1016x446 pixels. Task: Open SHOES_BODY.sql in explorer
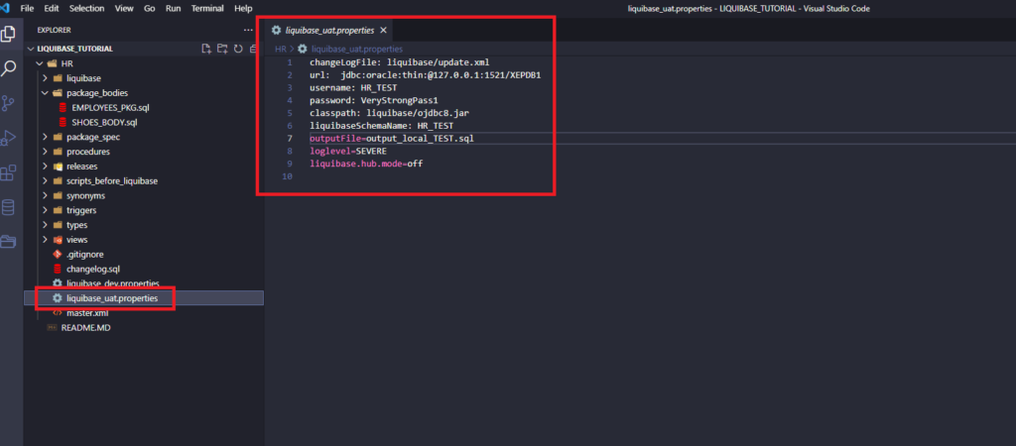(x=104, y=122)
